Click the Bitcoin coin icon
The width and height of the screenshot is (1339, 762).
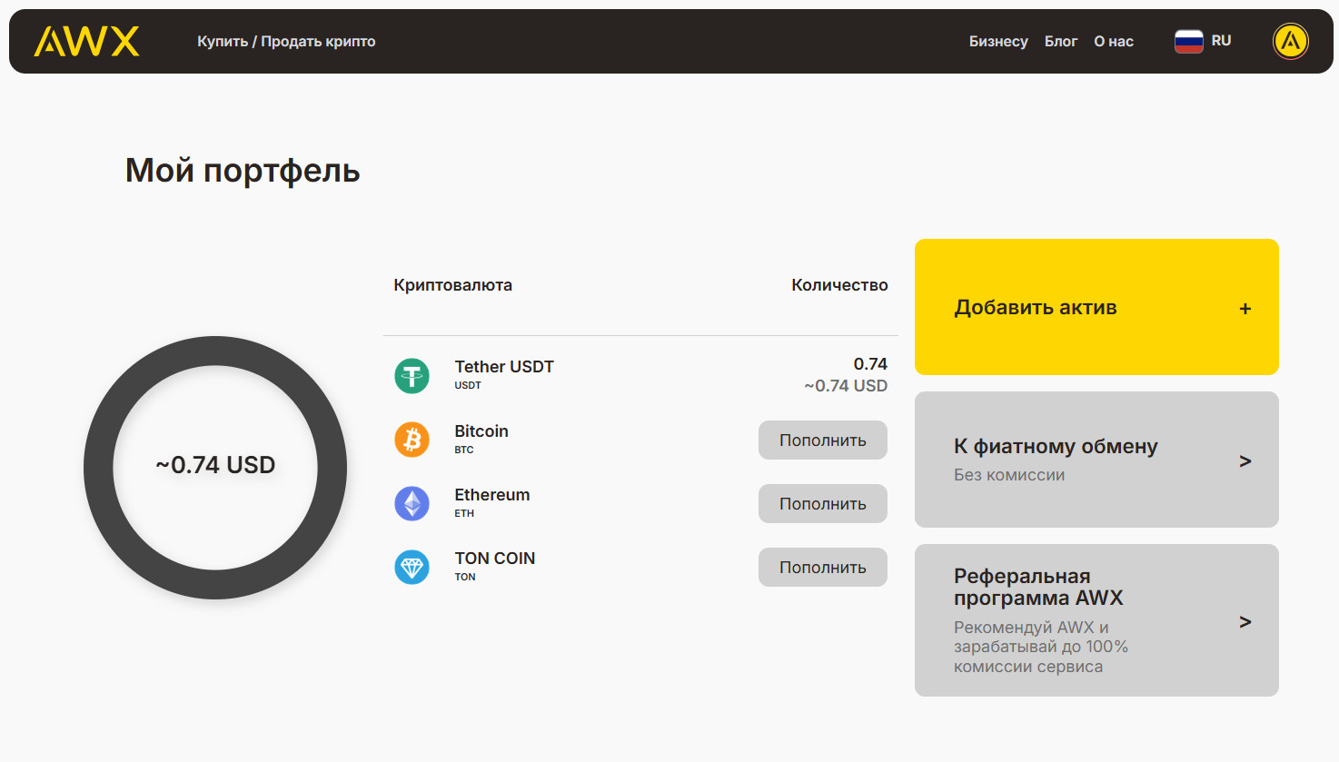click(412, 440)
